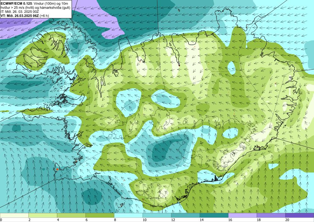
Task: Click the medium green 4–6 m/s legend swatch
Action: click(x=71, y=215)
